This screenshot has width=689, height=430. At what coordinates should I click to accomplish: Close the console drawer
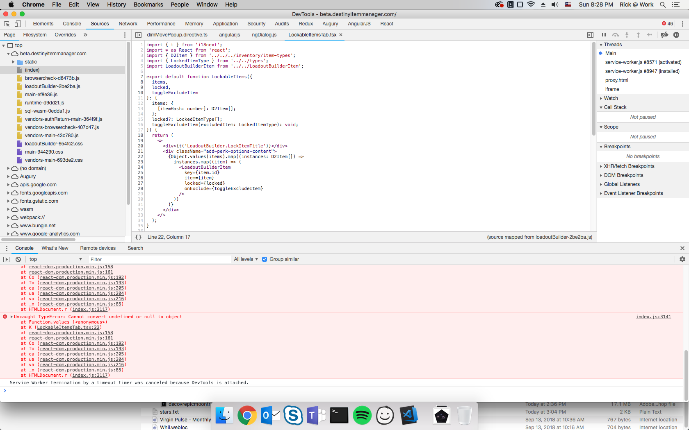682,248
